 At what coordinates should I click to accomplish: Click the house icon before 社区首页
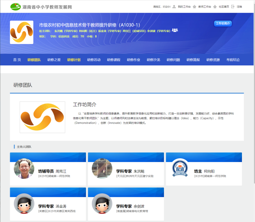(215, 7)
